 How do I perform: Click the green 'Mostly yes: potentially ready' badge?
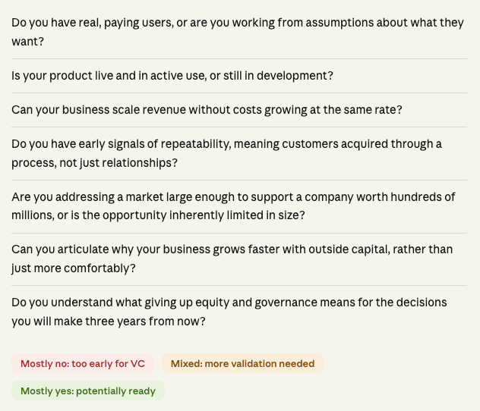coord(88,391)
